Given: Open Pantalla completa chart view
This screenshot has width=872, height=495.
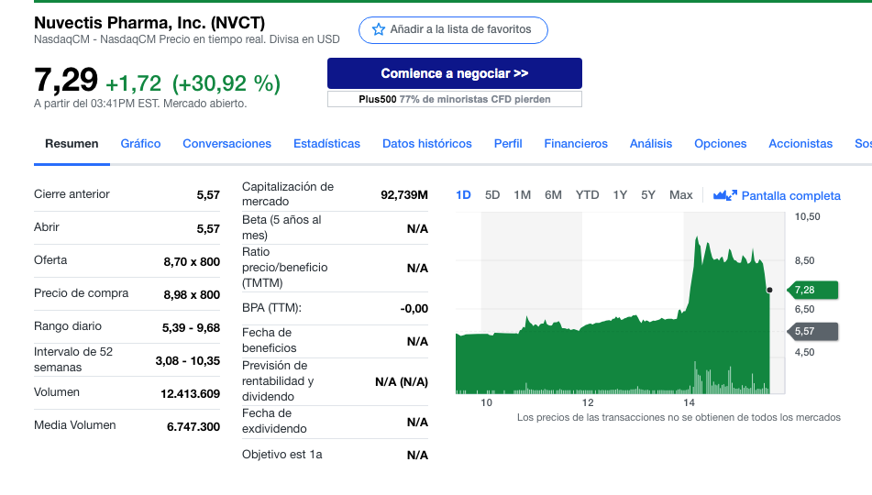Looking at the screenshot, I should pos(790,196).
